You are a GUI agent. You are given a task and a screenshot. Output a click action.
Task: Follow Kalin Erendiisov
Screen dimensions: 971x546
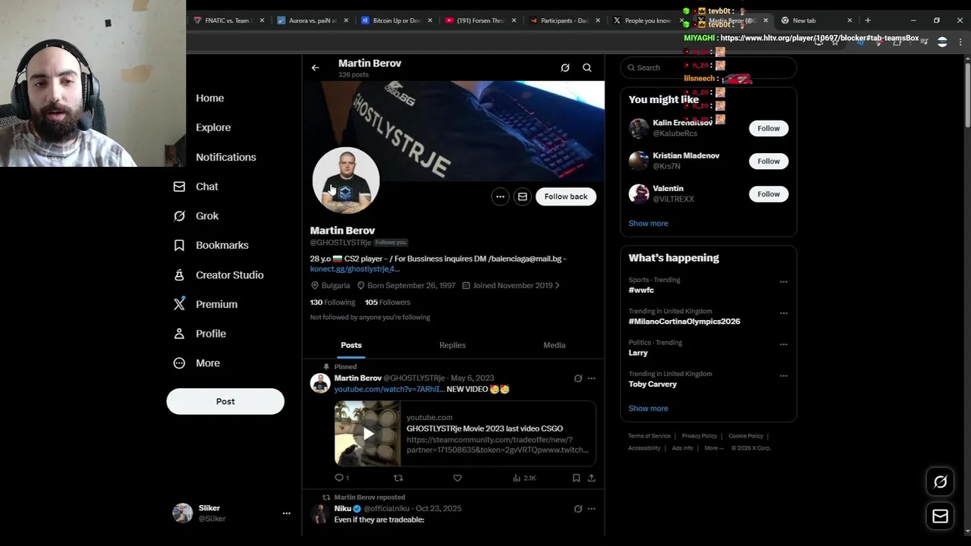coord(768,128)
